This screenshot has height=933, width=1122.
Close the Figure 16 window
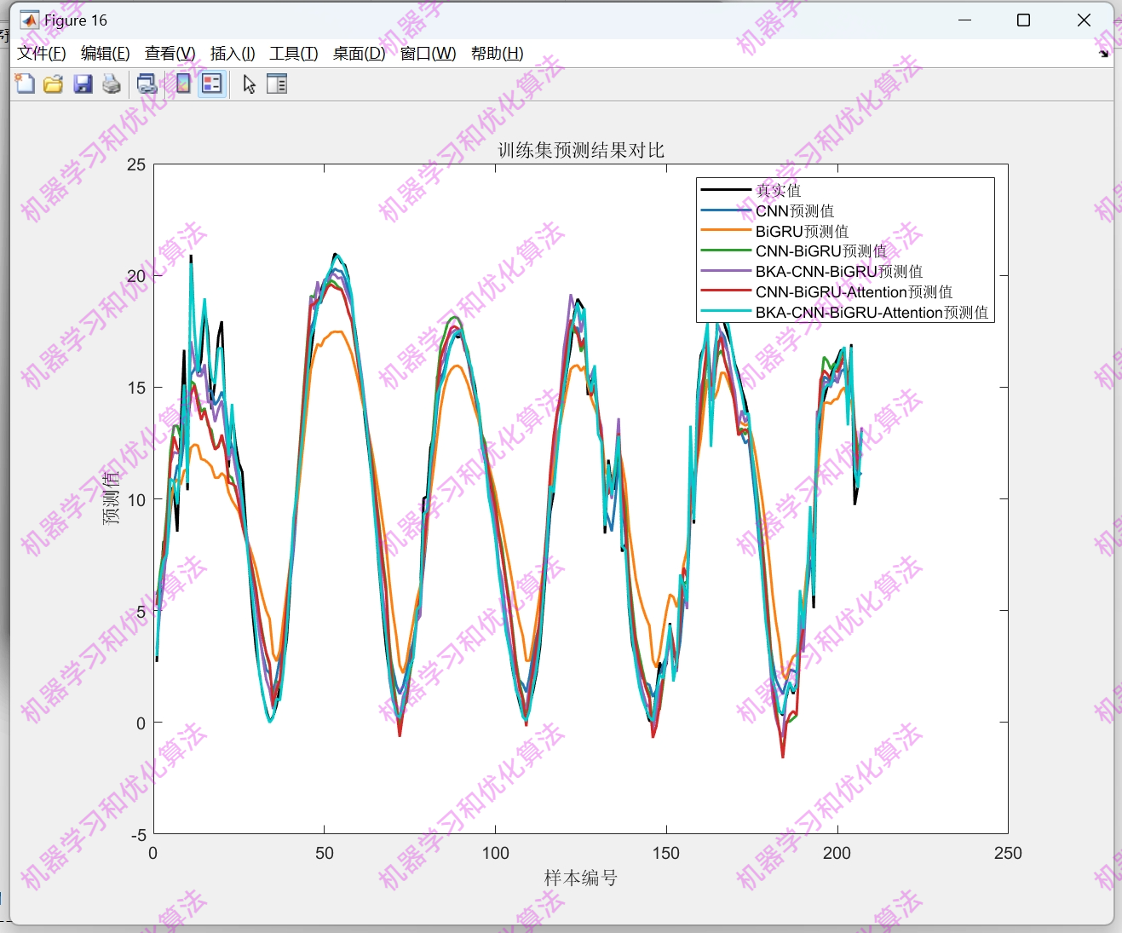[x=1084, y=20]
